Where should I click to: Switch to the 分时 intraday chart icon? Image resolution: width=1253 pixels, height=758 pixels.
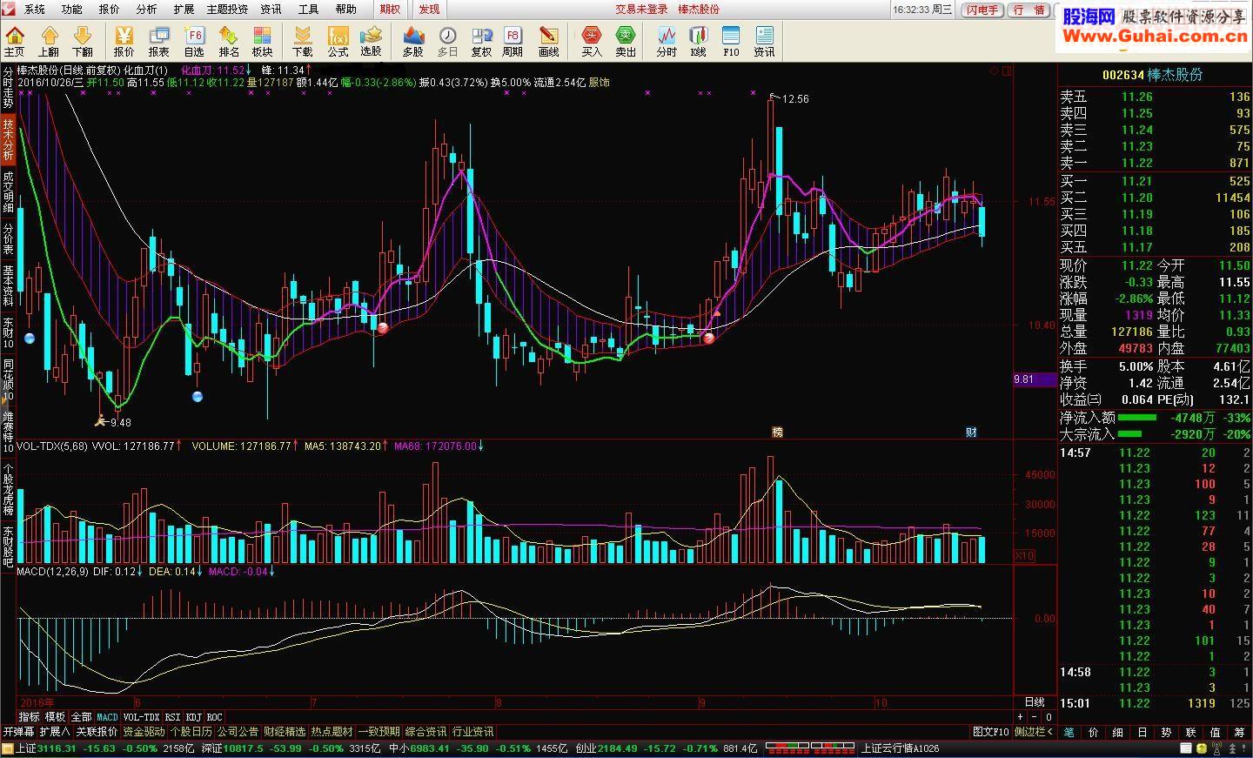point(667,41)
